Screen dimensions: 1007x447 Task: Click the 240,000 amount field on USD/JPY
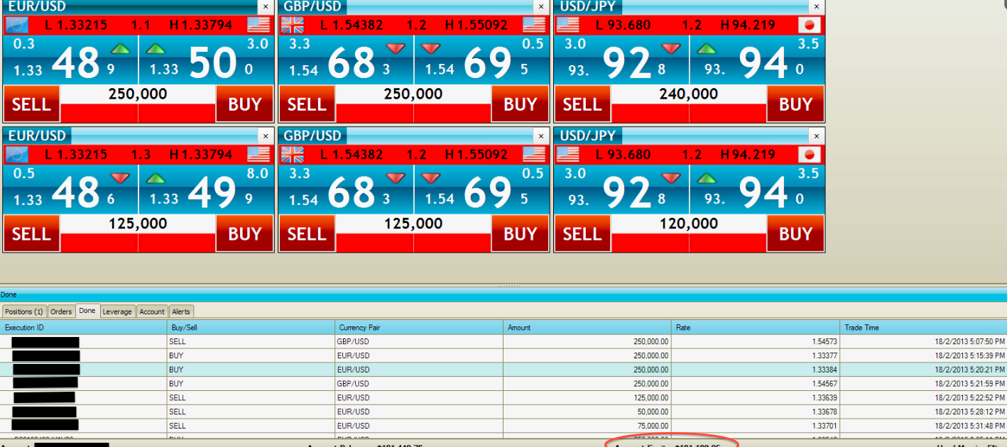tap(688, 94)
